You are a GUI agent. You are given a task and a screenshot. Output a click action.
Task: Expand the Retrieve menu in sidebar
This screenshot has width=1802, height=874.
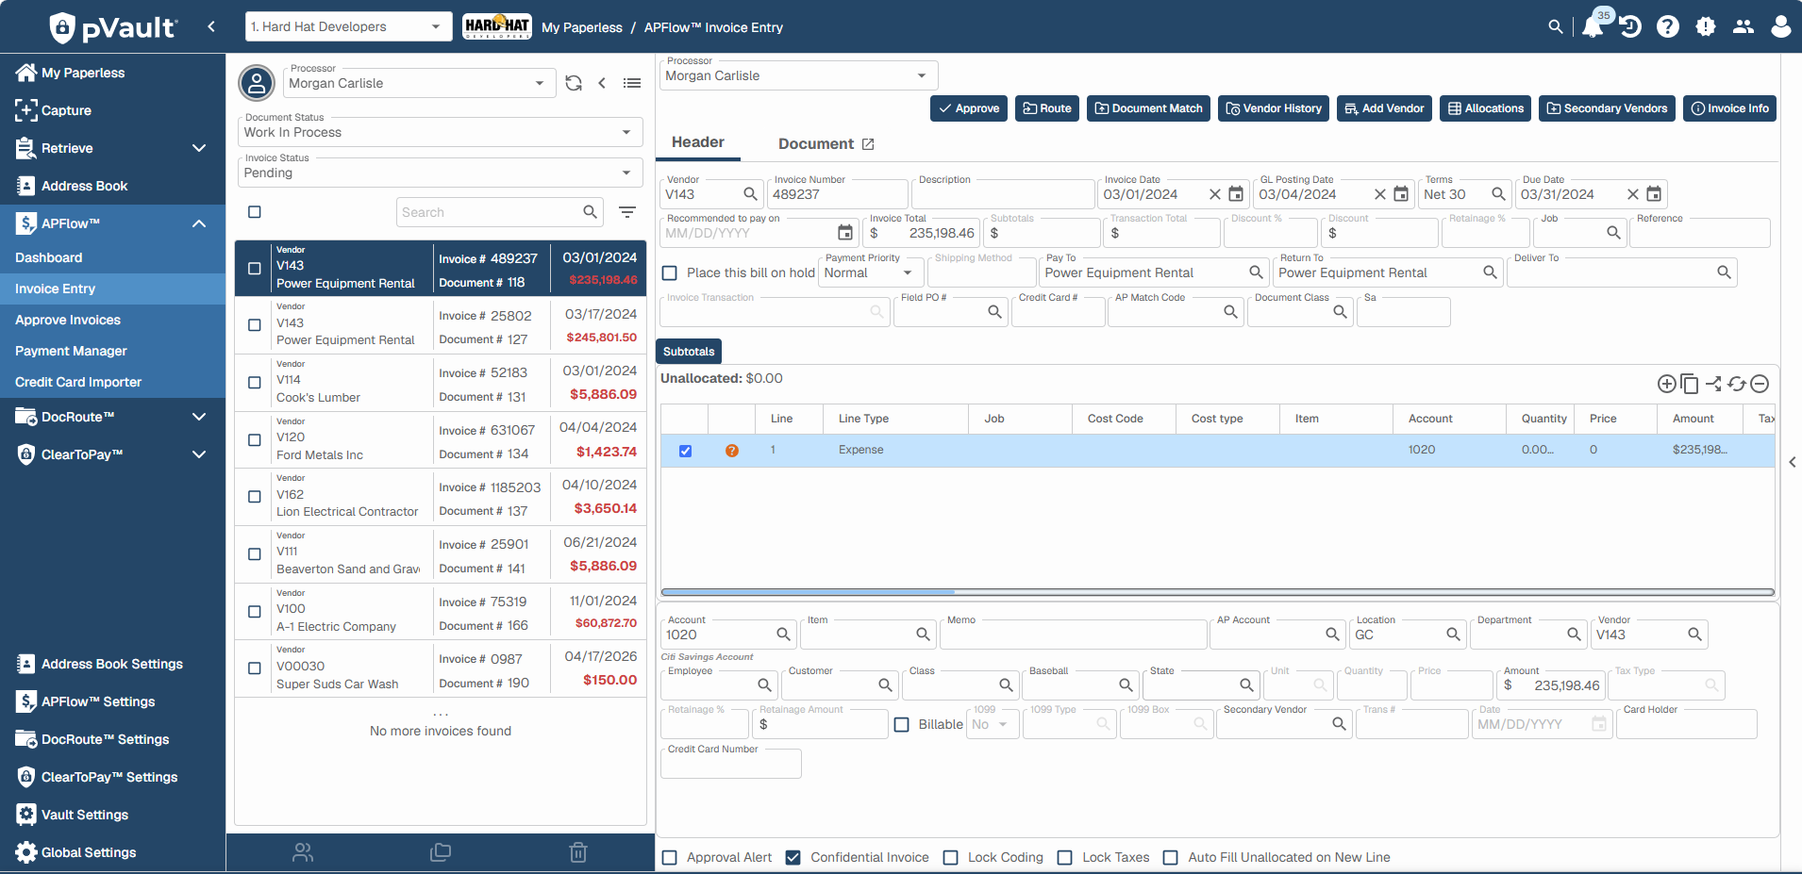199,148
